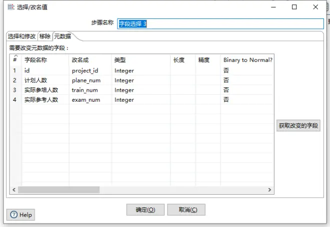The width and height of the screenshot is (330, 227).
Task: Click the 类型 column header
Action: pos(141,60)
